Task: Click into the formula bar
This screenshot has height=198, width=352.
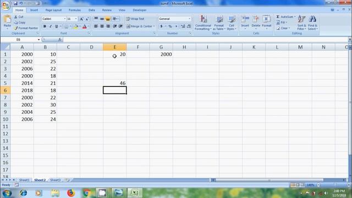Action: (205, 40)
